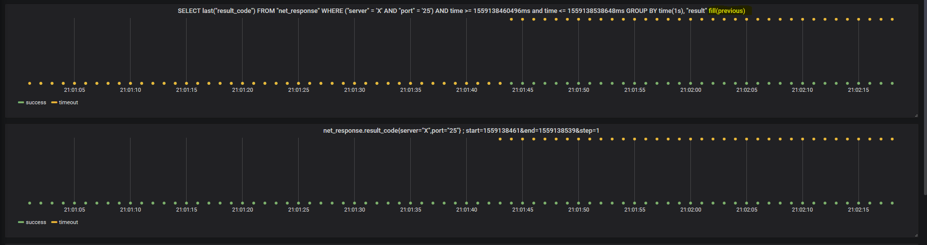This screenshot has width=927, height=245.
Task: Click 21:01:40 axis label in step=1 panel
Action: coord(467,210)
